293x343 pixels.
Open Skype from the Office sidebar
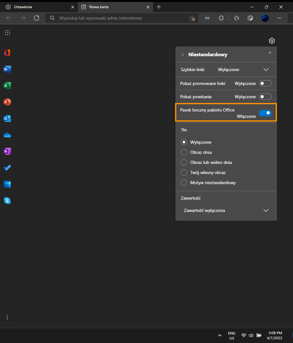(7, 201)
